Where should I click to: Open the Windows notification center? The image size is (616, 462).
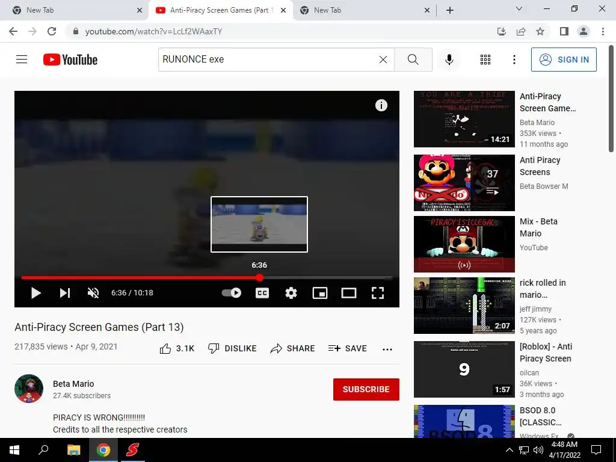click(596, 450)
